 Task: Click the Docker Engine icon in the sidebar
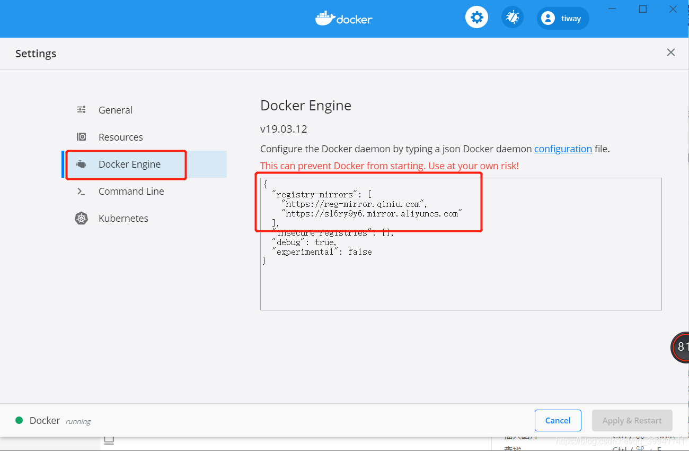coord(81,164)
